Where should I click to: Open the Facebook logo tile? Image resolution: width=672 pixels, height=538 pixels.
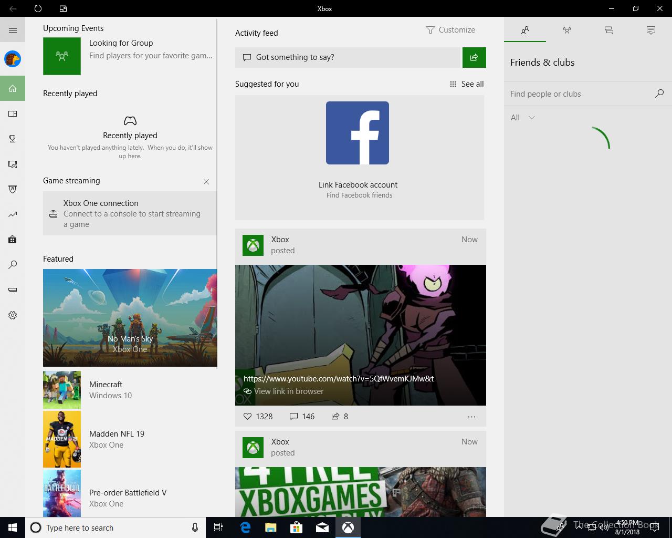pos(358,133)
